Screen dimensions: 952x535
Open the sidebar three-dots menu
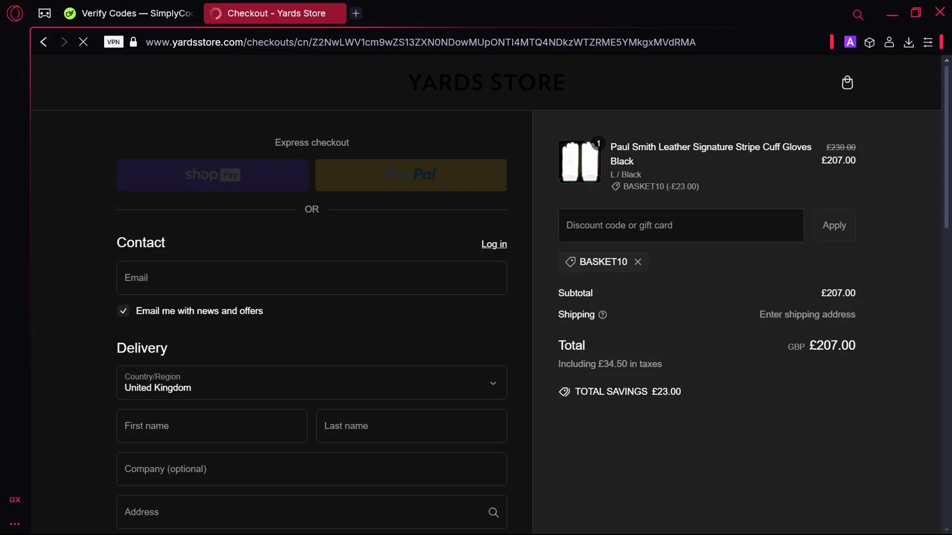tap(15, 524)
